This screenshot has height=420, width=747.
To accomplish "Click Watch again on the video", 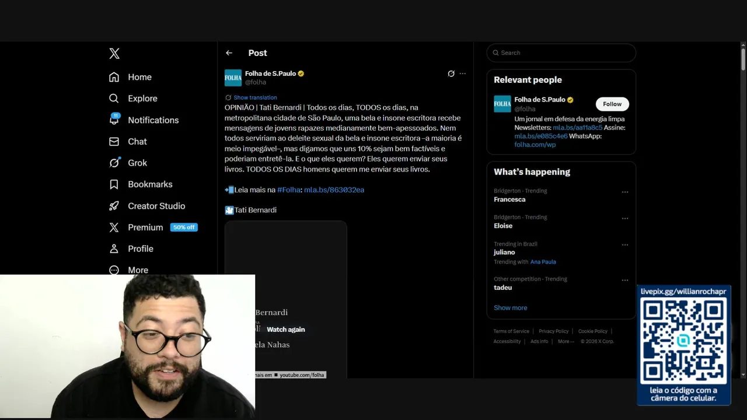I will tap(286, 330).
